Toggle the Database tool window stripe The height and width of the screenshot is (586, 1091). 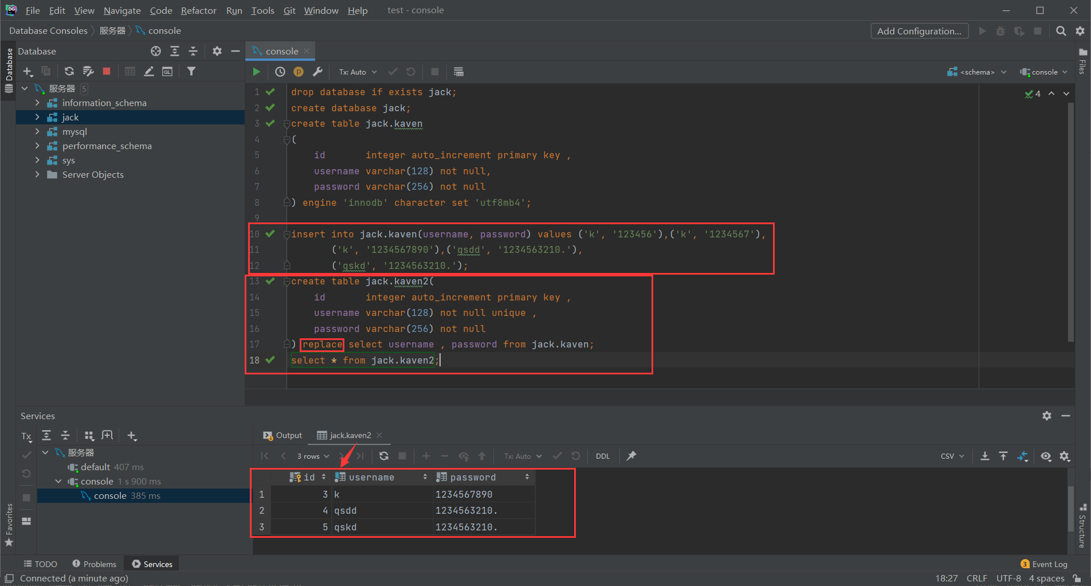click(x=9, y=71)
